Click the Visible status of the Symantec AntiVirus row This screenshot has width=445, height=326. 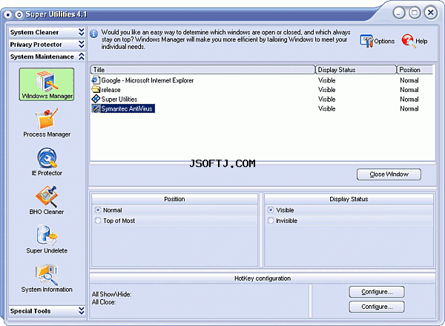click(x=326, y=108)
